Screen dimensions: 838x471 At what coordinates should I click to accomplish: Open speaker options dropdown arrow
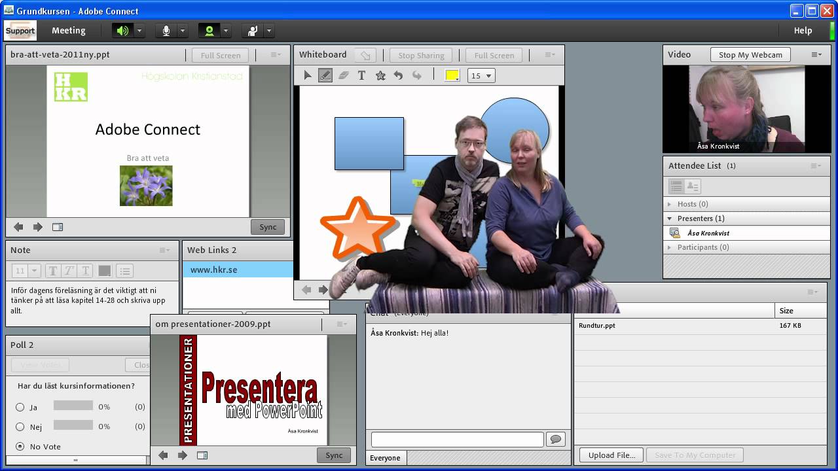139,31
